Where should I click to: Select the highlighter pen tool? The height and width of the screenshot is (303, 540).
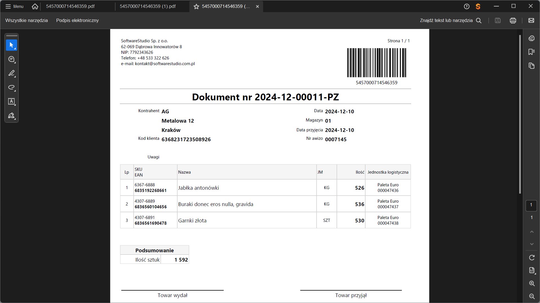click(11, 73)
